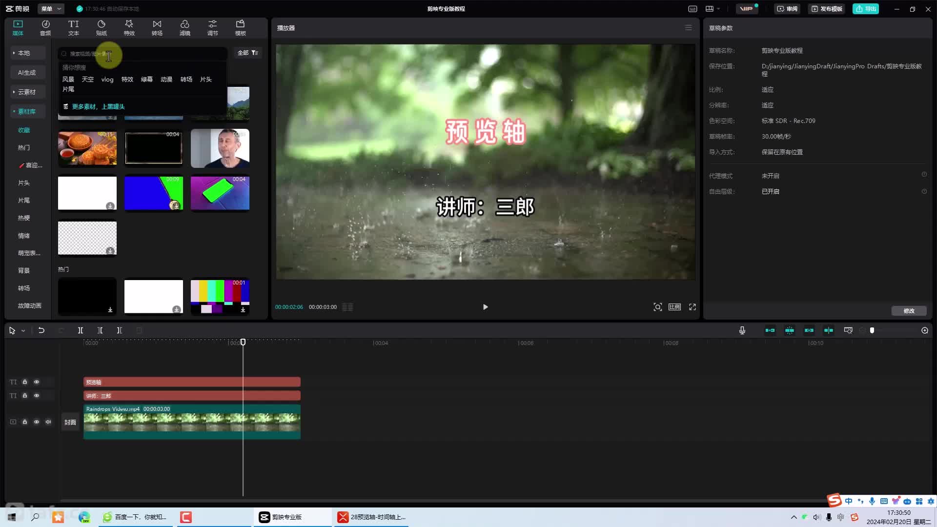Viewport: 937px width, 527px height.
Task: Lock the 预览轴 text track
Action: [25, 382]
